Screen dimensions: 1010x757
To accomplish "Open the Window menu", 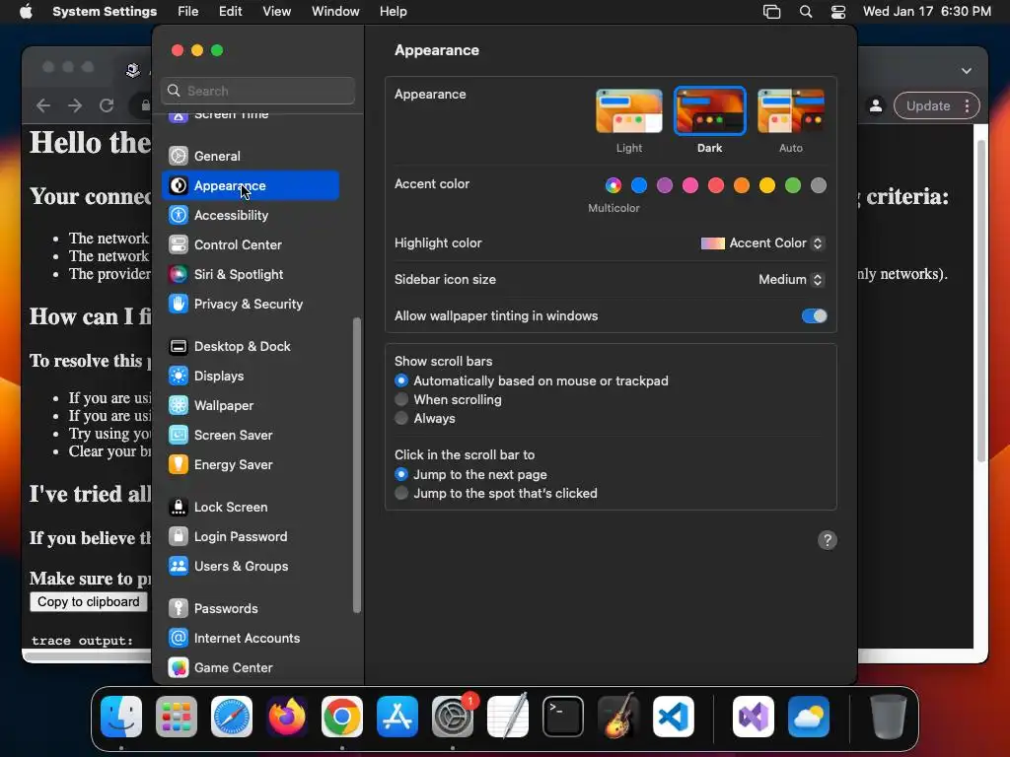I will pyautogui.click(x=335, y=12).
